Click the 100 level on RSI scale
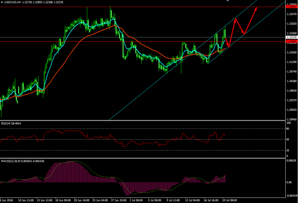Screen dimensions: 298x203 click(289, 123)
